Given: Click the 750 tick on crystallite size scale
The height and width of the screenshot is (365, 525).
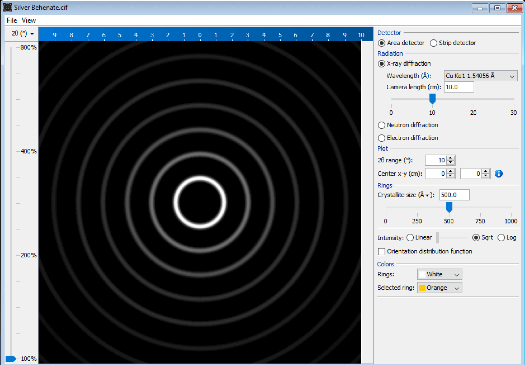Looking at the screenshot, I should [480, 221].
